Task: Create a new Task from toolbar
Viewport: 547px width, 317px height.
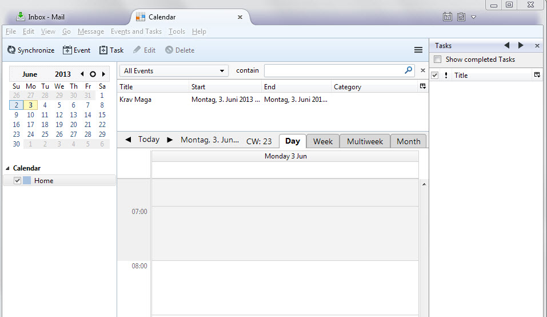Action: (111, 50)
